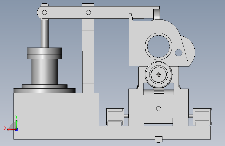Click the green Y axis arrow of triad
Screen dimensions: 225x146
click(x=17, y=124)
